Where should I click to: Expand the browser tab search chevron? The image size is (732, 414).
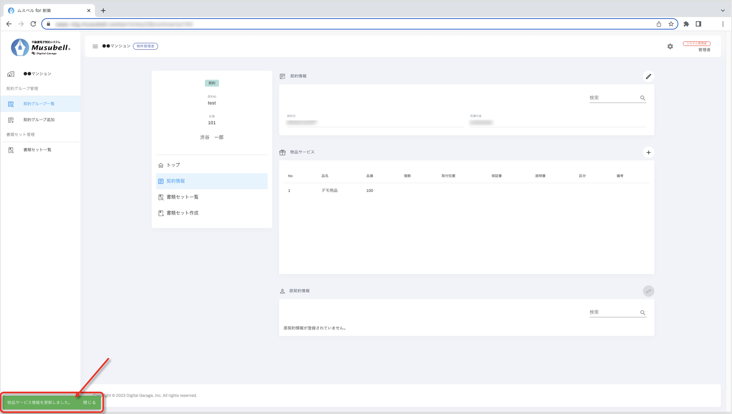(722, 11)
